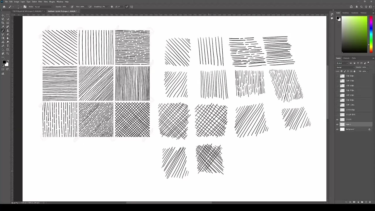
Task: Switch to the Paths tab
Action: tap(354, 58)
